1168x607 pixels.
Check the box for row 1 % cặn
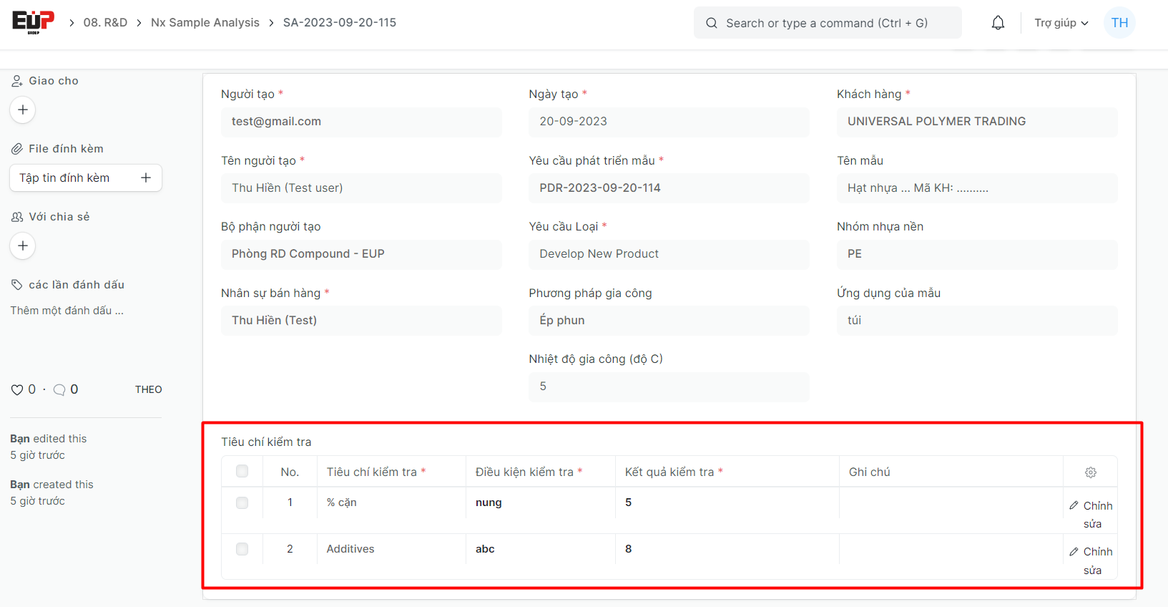pyautogui.click(x=242, y=502)
